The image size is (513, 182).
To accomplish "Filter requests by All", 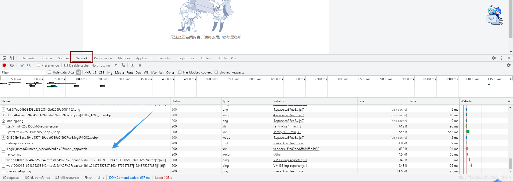I will (79, 72).
